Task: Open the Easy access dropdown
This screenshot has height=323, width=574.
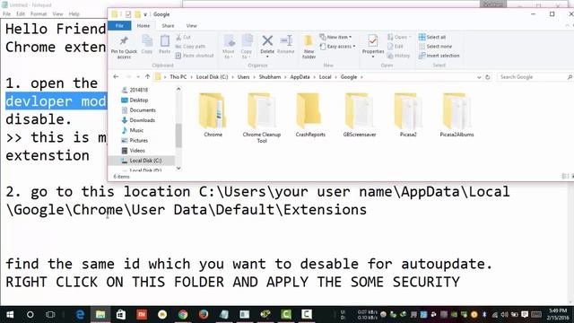Action: point(337,47)
